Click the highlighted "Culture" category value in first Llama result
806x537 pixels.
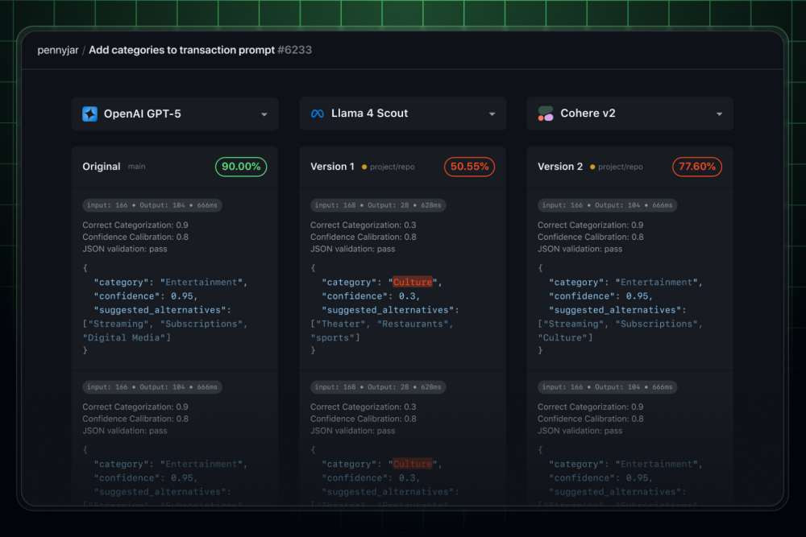413,283
